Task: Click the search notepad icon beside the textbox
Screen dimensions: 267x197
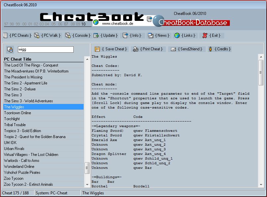Action: point(10,49)
